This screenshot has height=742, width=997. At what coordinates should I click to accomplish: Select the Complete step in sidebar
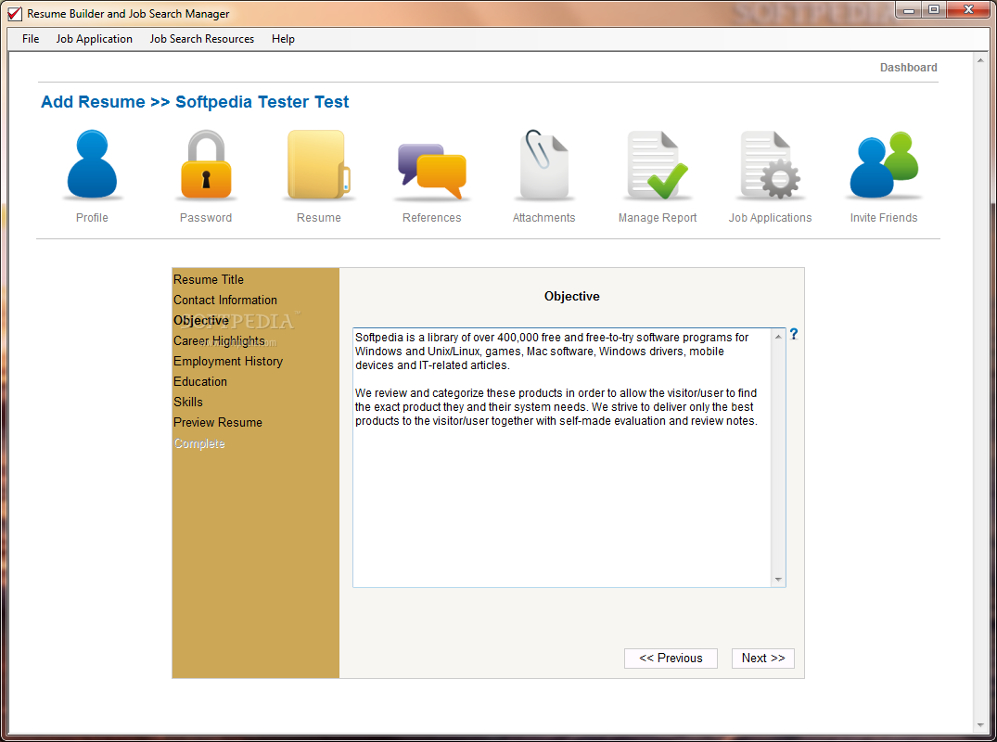click(x=199, y=443)
